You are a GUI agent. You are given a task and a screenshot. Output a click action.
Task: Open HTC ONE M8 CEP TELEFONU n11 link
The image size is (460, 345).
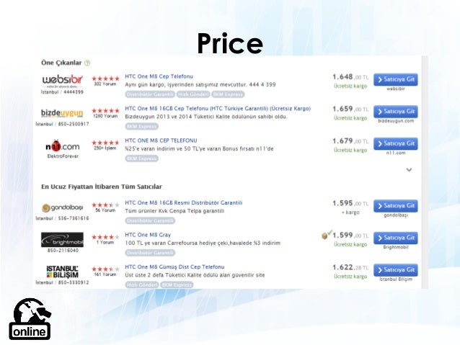point(161,140)
